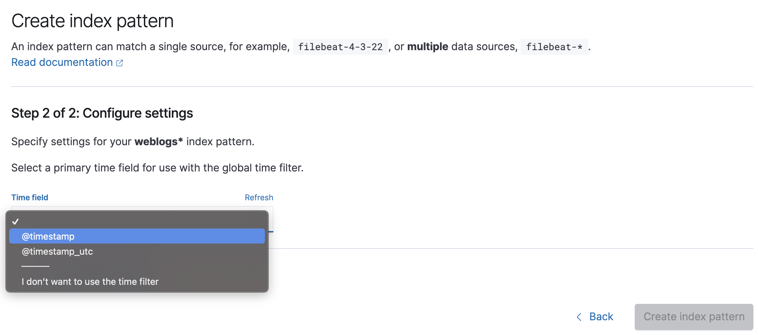This screenshot has width=758, height=335.
Task: Click the filebeat-* code example
Action: pos(554,47)
